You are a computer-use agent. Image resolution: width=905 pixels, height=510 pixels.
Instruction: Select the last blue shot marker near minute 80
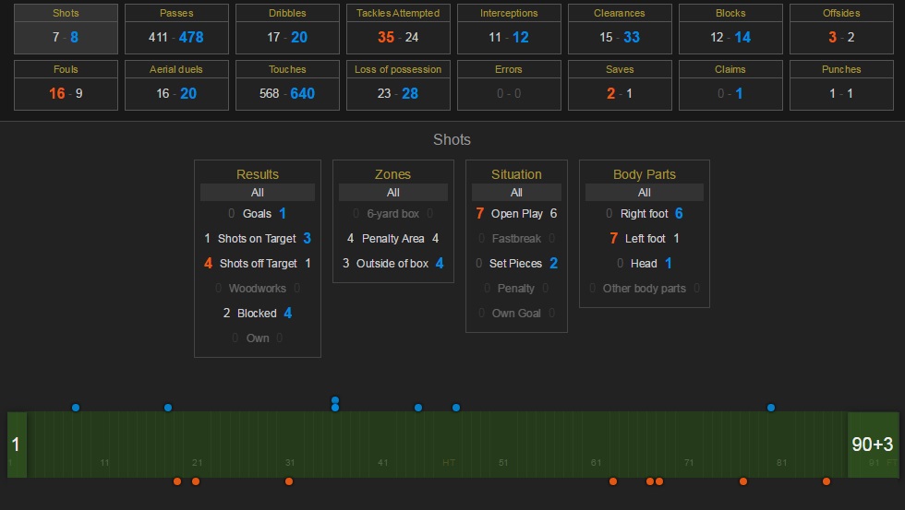771,408
